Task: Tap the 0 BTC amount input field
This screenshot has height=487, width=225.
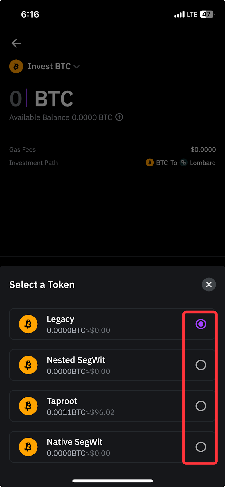Action: (x=41, y=99)
